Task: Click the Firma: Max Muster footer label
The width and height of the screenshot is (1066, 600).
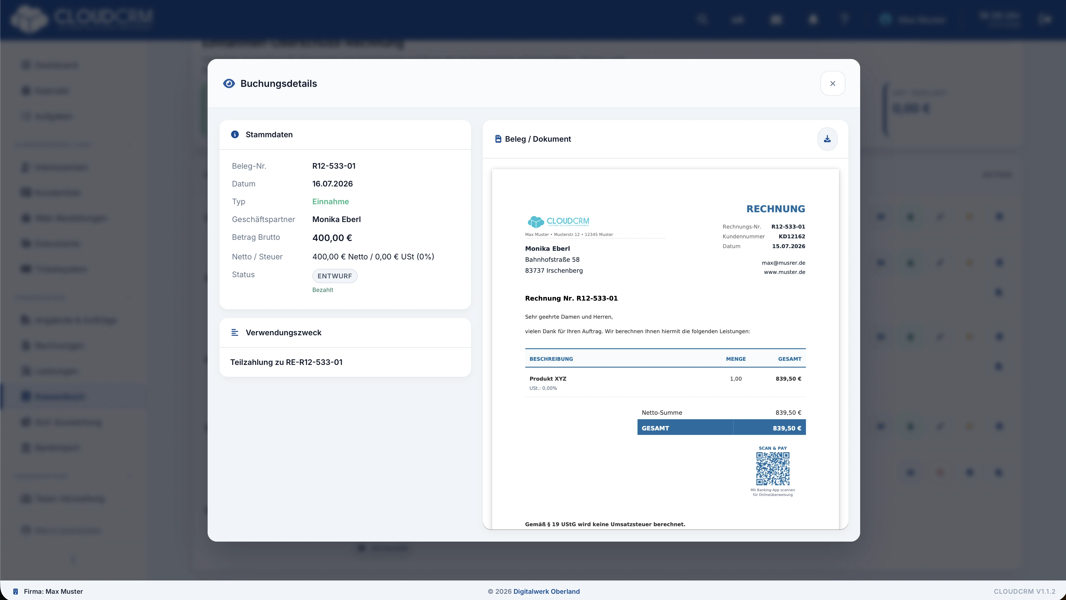Action: coord(53,591)
